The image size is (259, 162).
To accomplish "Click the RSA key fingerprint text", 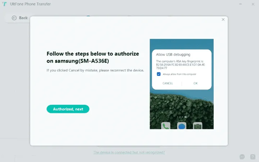I will 177,64.
